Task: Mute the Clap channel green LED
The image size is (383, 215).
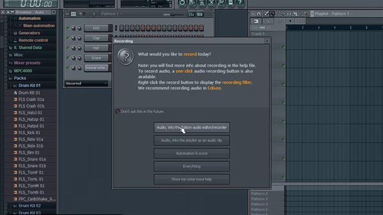Action: tap(68, 38)
